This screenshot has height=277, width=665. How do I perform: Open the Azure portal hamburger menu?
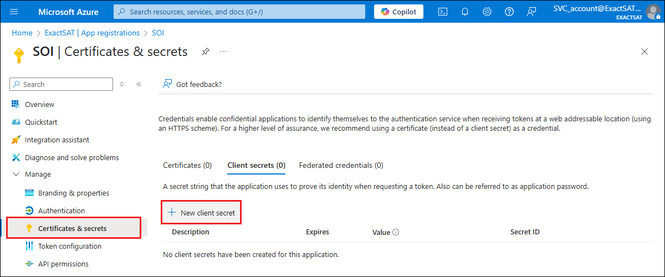(x=14, y=12)
